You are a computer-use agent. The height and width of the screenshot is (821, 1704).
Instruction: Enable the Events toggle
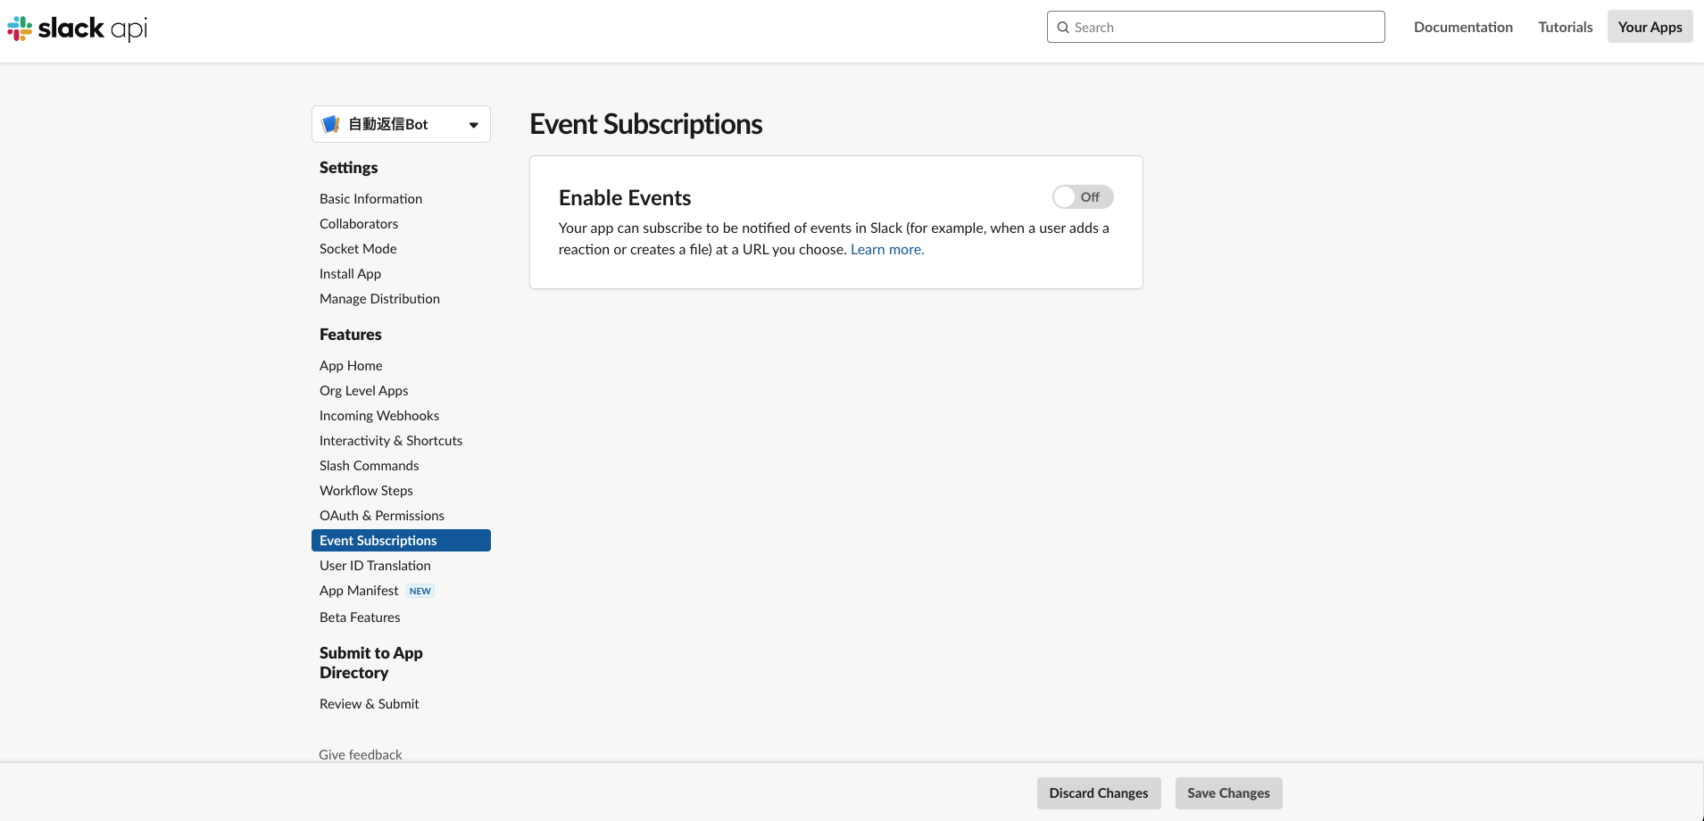[1082, 196]
